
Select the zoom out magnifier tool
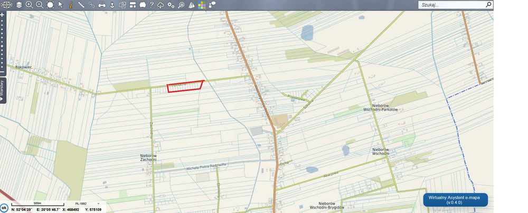tap(40, 5)
